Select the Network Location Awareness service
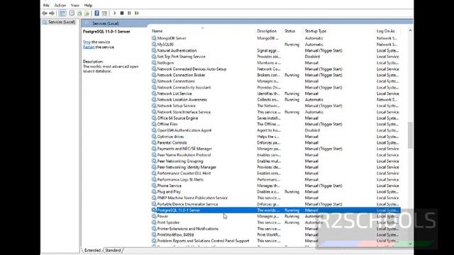The height and width of the screenshot is (255, 454). tap(276, 100)
